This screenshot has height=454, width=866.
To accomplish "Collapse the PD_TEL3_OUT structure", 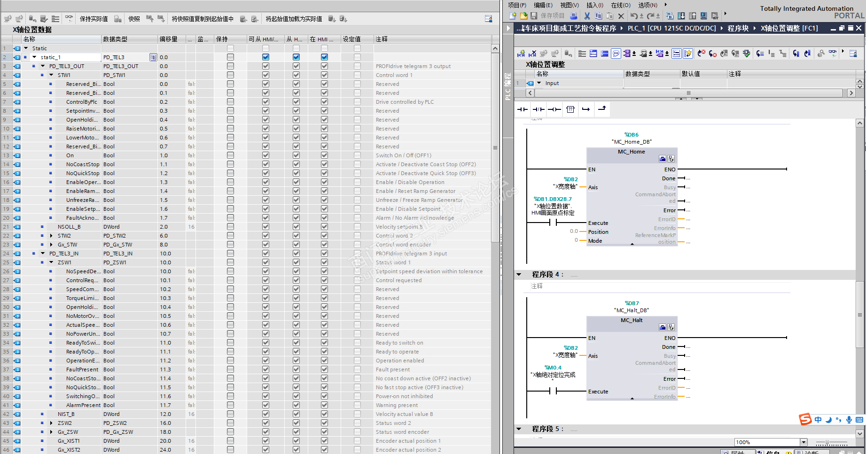I will [x=43, y=66].
